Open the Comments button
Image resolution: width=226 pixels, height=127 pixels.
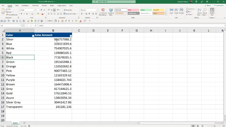(219, 5)
